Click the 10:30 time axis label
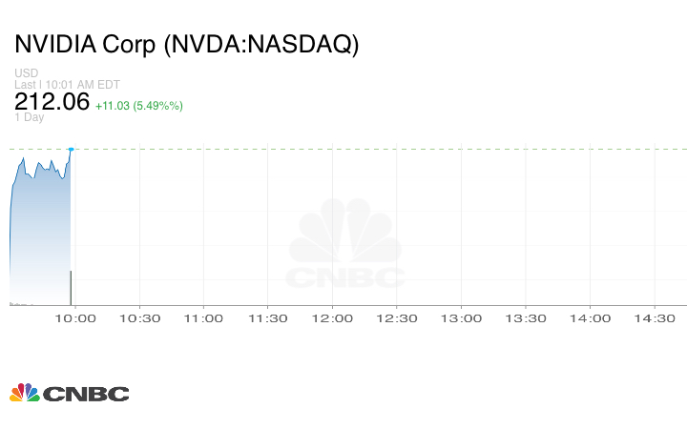Image resolution: width=687 pixels, height=429 pixels. point(139,318)
